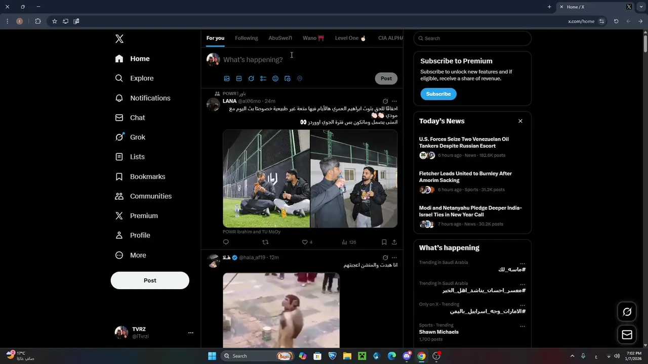
Task: Click the location tag icon in composer
Action: tap(300, 79)
